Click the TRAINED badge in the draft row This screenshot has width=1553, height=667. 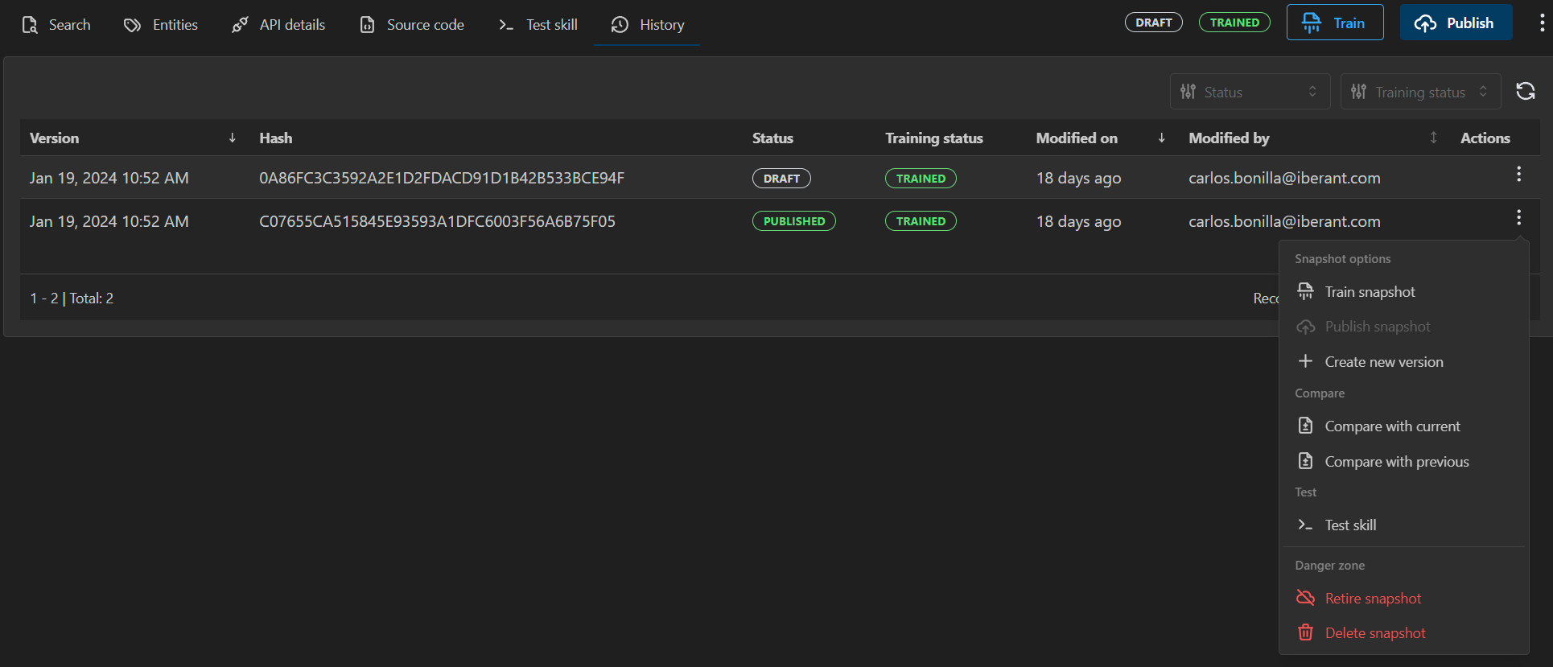pos(921,179)
